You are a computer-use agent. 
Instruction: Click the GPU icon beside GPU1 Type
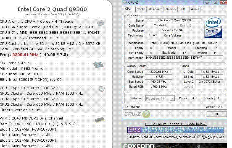(102, 89)
